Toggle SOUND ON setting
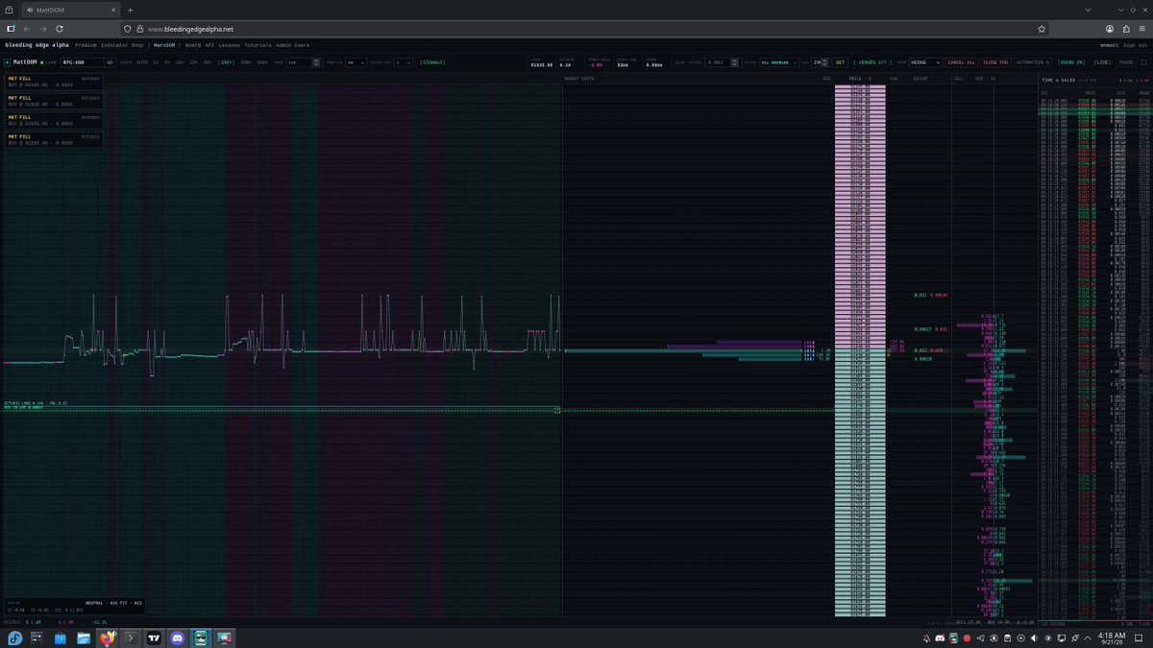The image size is (1153, 648). (1071, 62)
